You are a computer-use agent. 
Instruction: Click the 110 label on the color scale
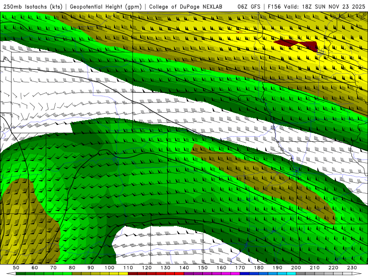(128, 268)
